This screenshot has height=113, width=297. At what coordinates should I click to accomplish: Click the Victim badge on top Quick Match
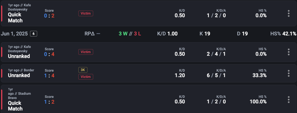point(86,13)
